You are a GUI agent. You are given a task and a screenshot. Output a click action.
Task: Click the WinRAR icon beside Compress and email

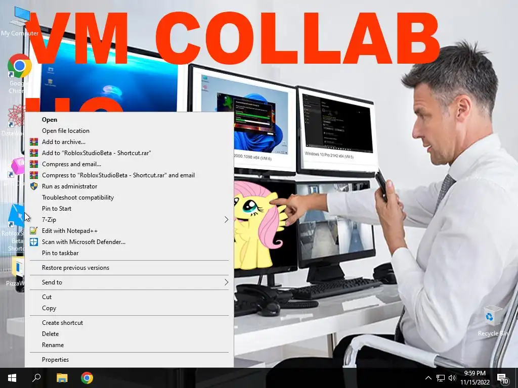(x=34, y=164)
